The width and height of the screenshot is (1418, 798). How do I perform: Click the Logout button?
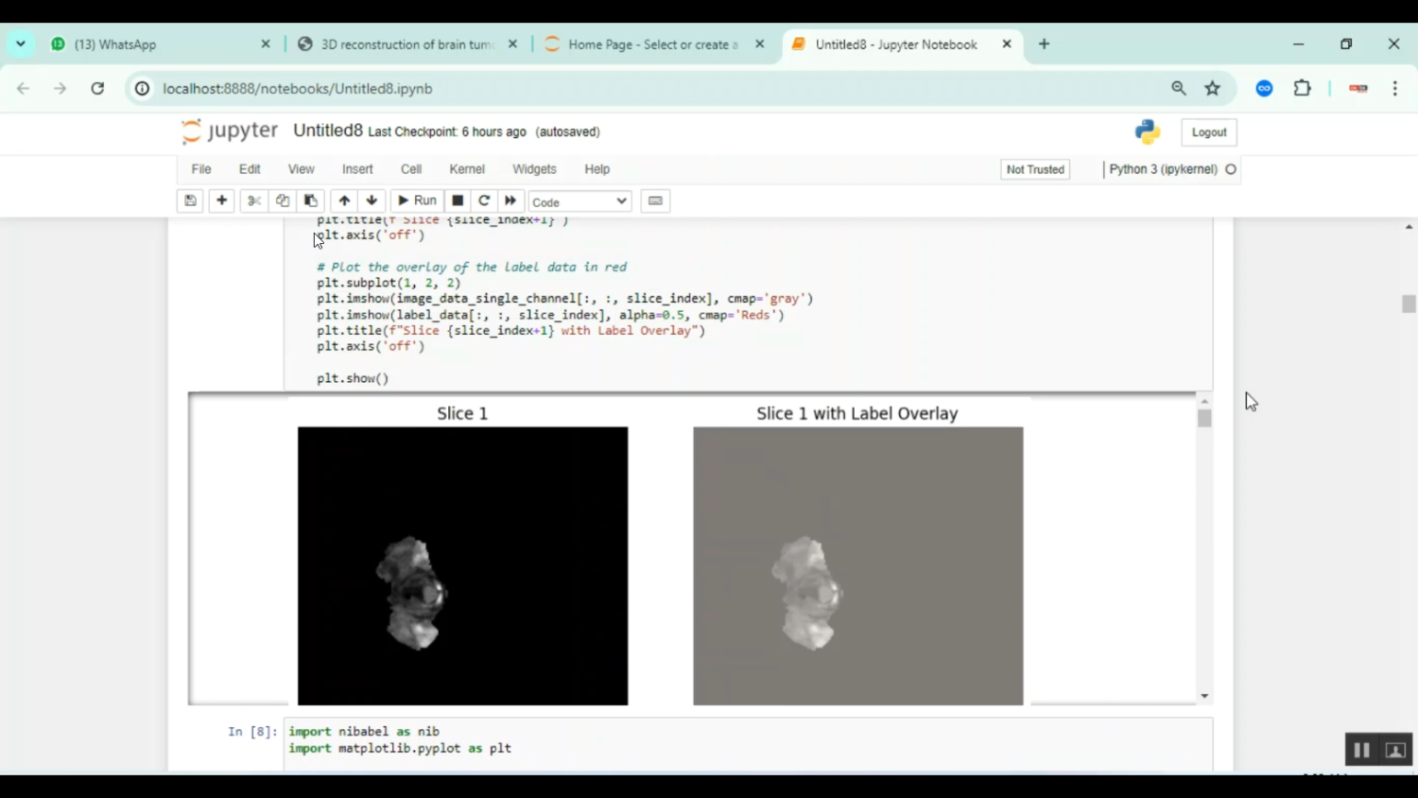click(1208, 132)
